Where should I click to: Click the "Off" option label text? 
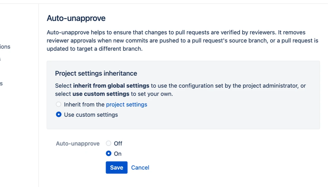coord(118,143)
